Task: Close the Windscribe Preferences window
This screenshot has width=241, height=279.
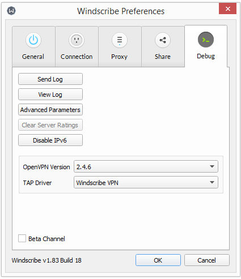Action: click(228, 8)
